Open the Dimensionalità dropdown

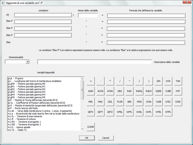click(27, 62)
